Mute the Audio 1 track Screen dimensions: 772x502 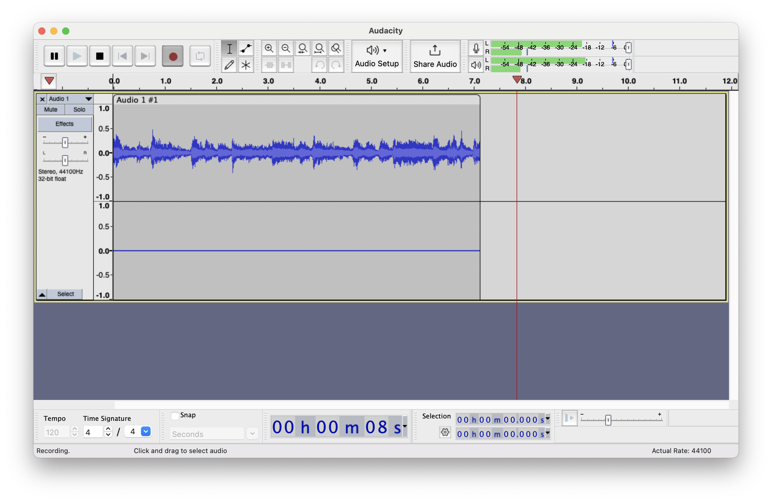50,110
